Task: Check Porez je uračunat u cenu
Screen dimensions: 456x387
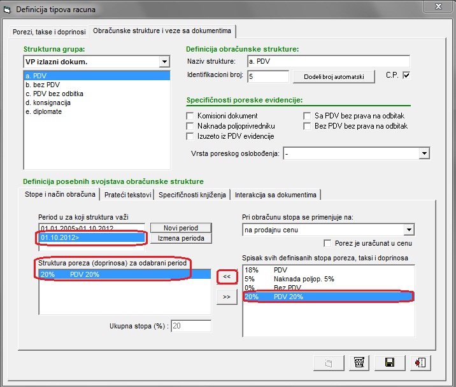Action: [327, 243]
